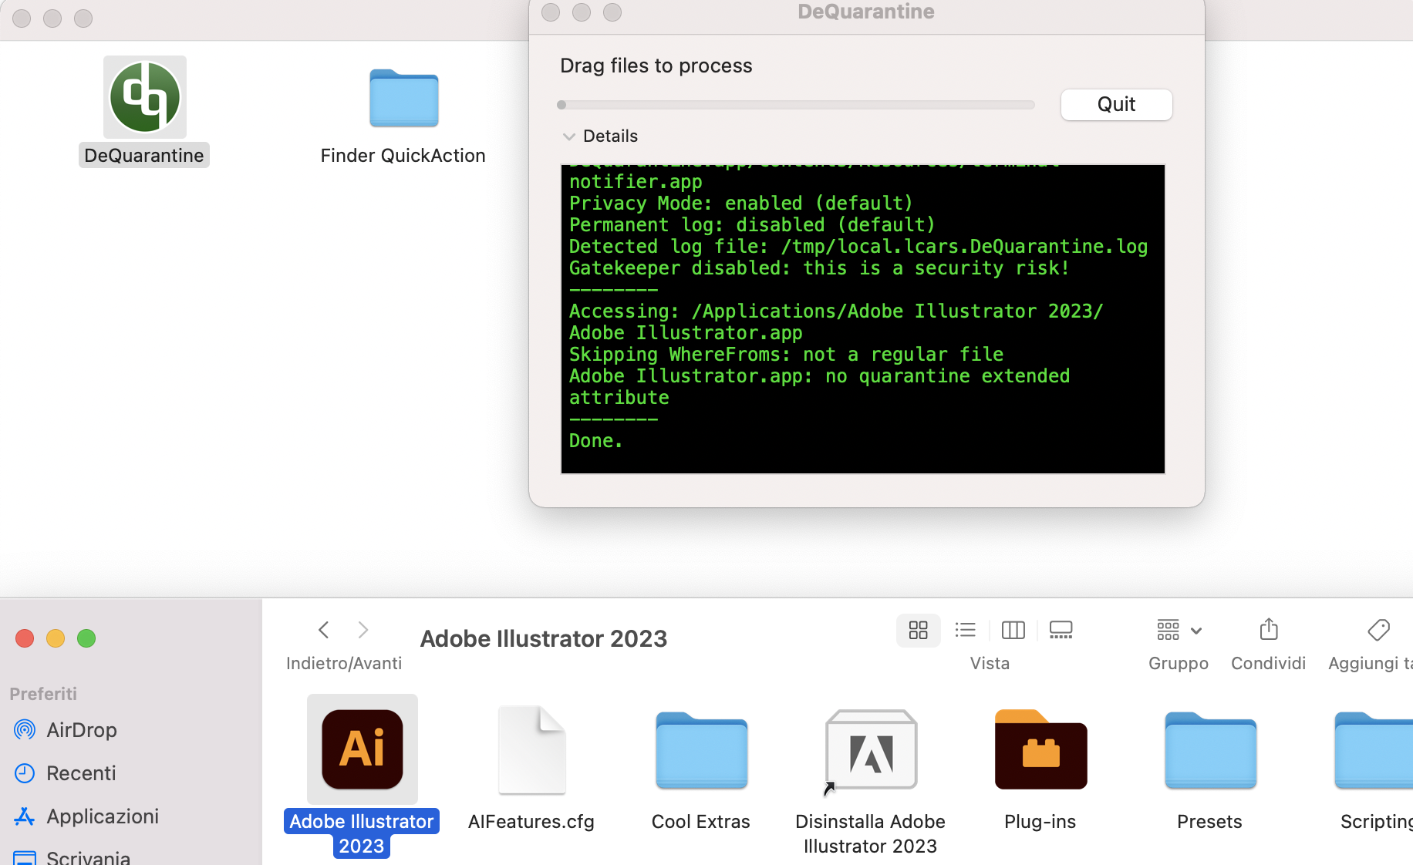Click the 'Permanent log: disabled (default)' line
The height and width of the screenshot is (865, 1413).
(752, 225)
